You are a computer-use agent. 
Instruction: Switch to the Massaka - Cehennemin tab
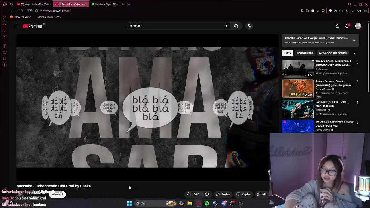pyautogui.click(x=71, y=4)
